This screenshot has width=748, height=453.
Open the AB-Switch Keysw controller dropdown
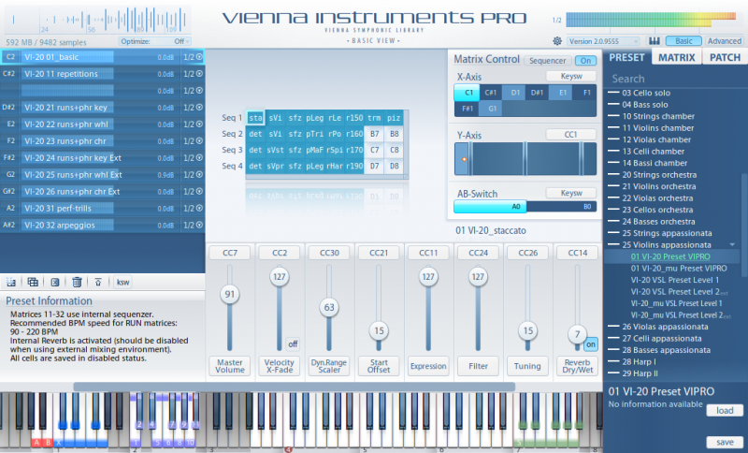[x=571, y=193]
